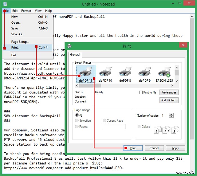
Task: Toggle the Collate checkbox
Action: tap(139, 126)
